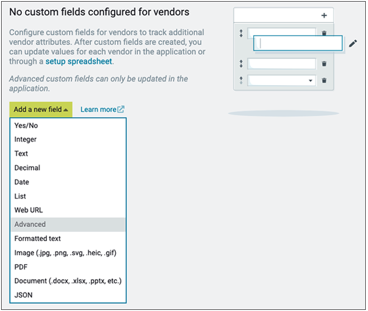Screen dimensions: 368x311
Task: Select the Formatted text option
Action: [x=37, y=238]
